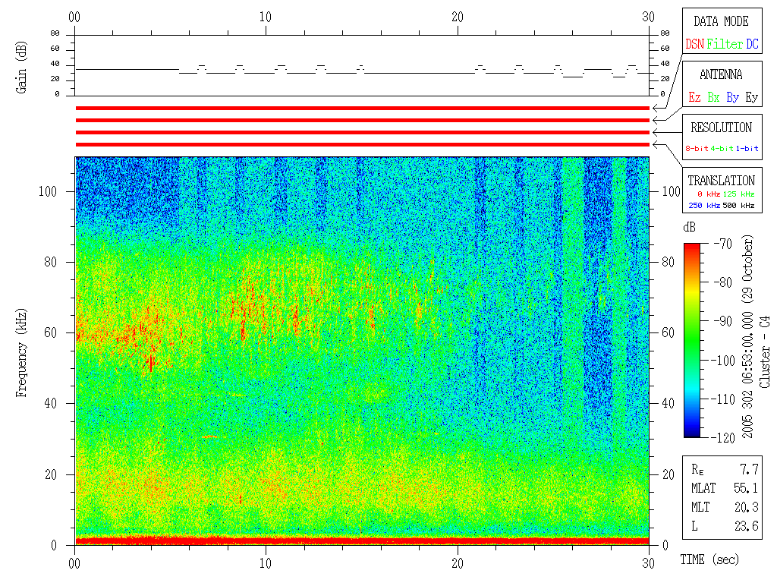Select the red 0 kHz translation label
Screen dimensions: 777x583
point(708,194)
